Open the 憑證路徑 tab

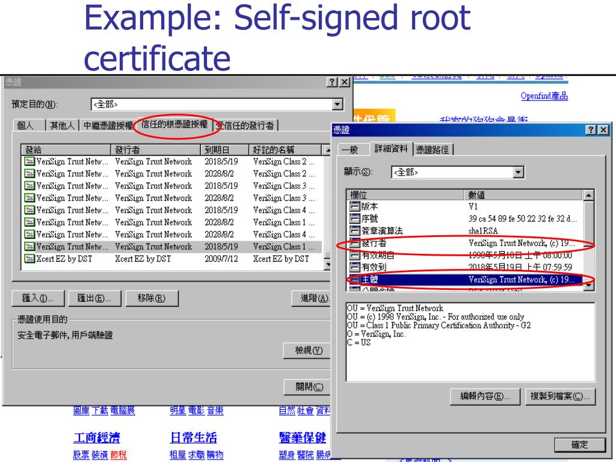coord(433,150)
